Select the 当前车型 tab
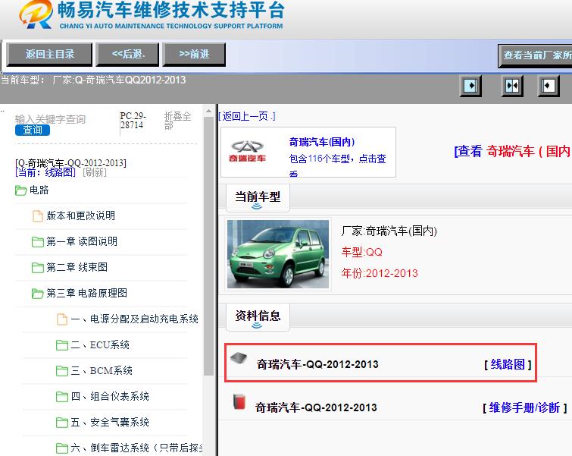The width and height of the screenshot is (572, 456). point(258,197)
